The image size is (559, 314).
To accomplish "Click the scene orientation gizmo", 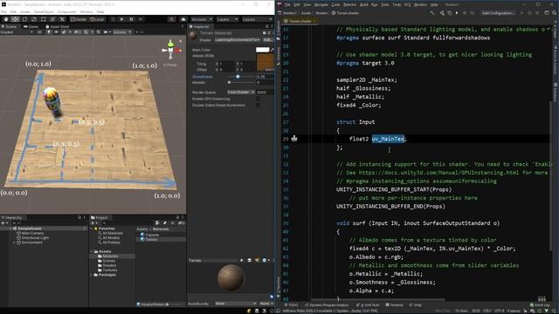I will point(171,50).
